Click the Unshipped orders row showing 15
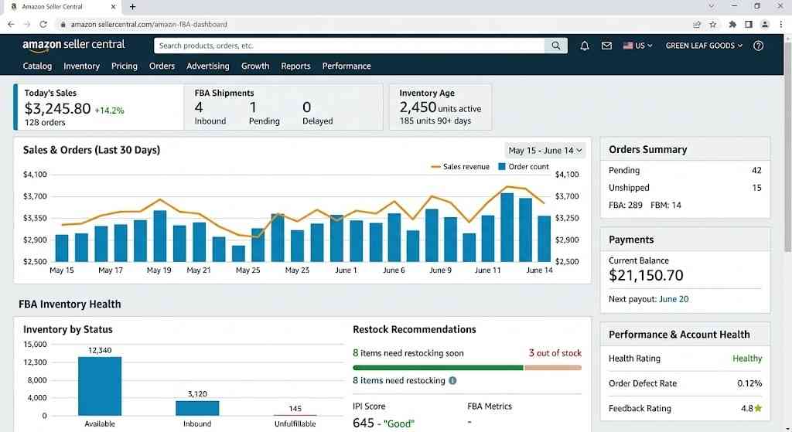 [685, 188]
